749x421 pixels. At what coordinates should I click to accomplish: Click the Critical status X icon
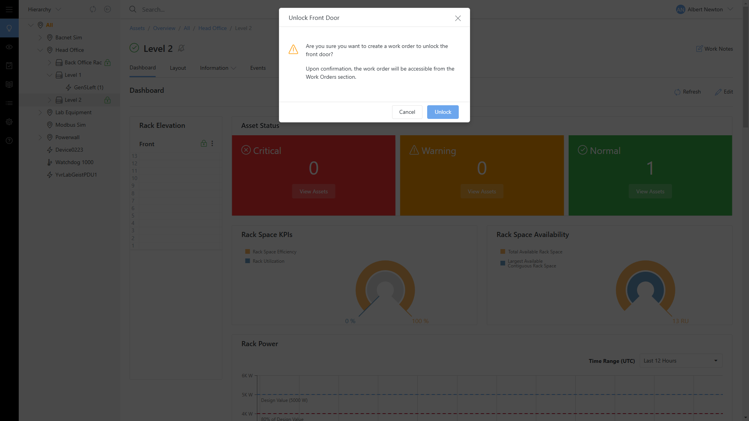pyautogui.click(x=246, y=150)
